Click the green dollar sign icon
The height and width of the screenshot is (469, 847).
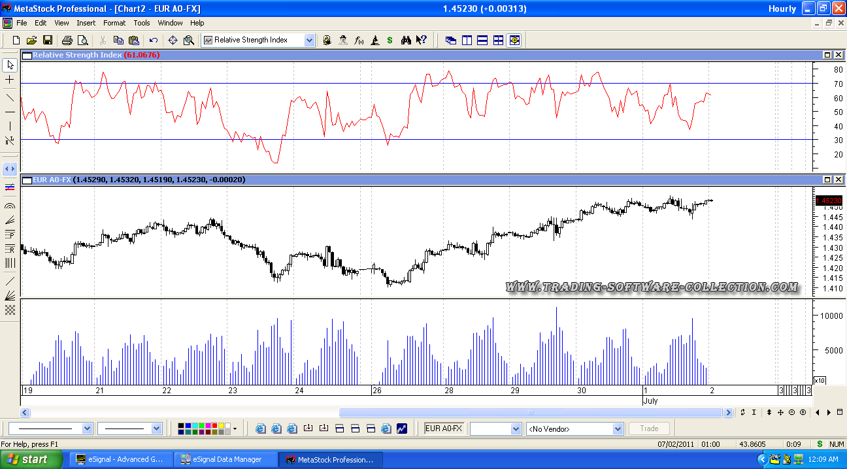click(390, 40)
